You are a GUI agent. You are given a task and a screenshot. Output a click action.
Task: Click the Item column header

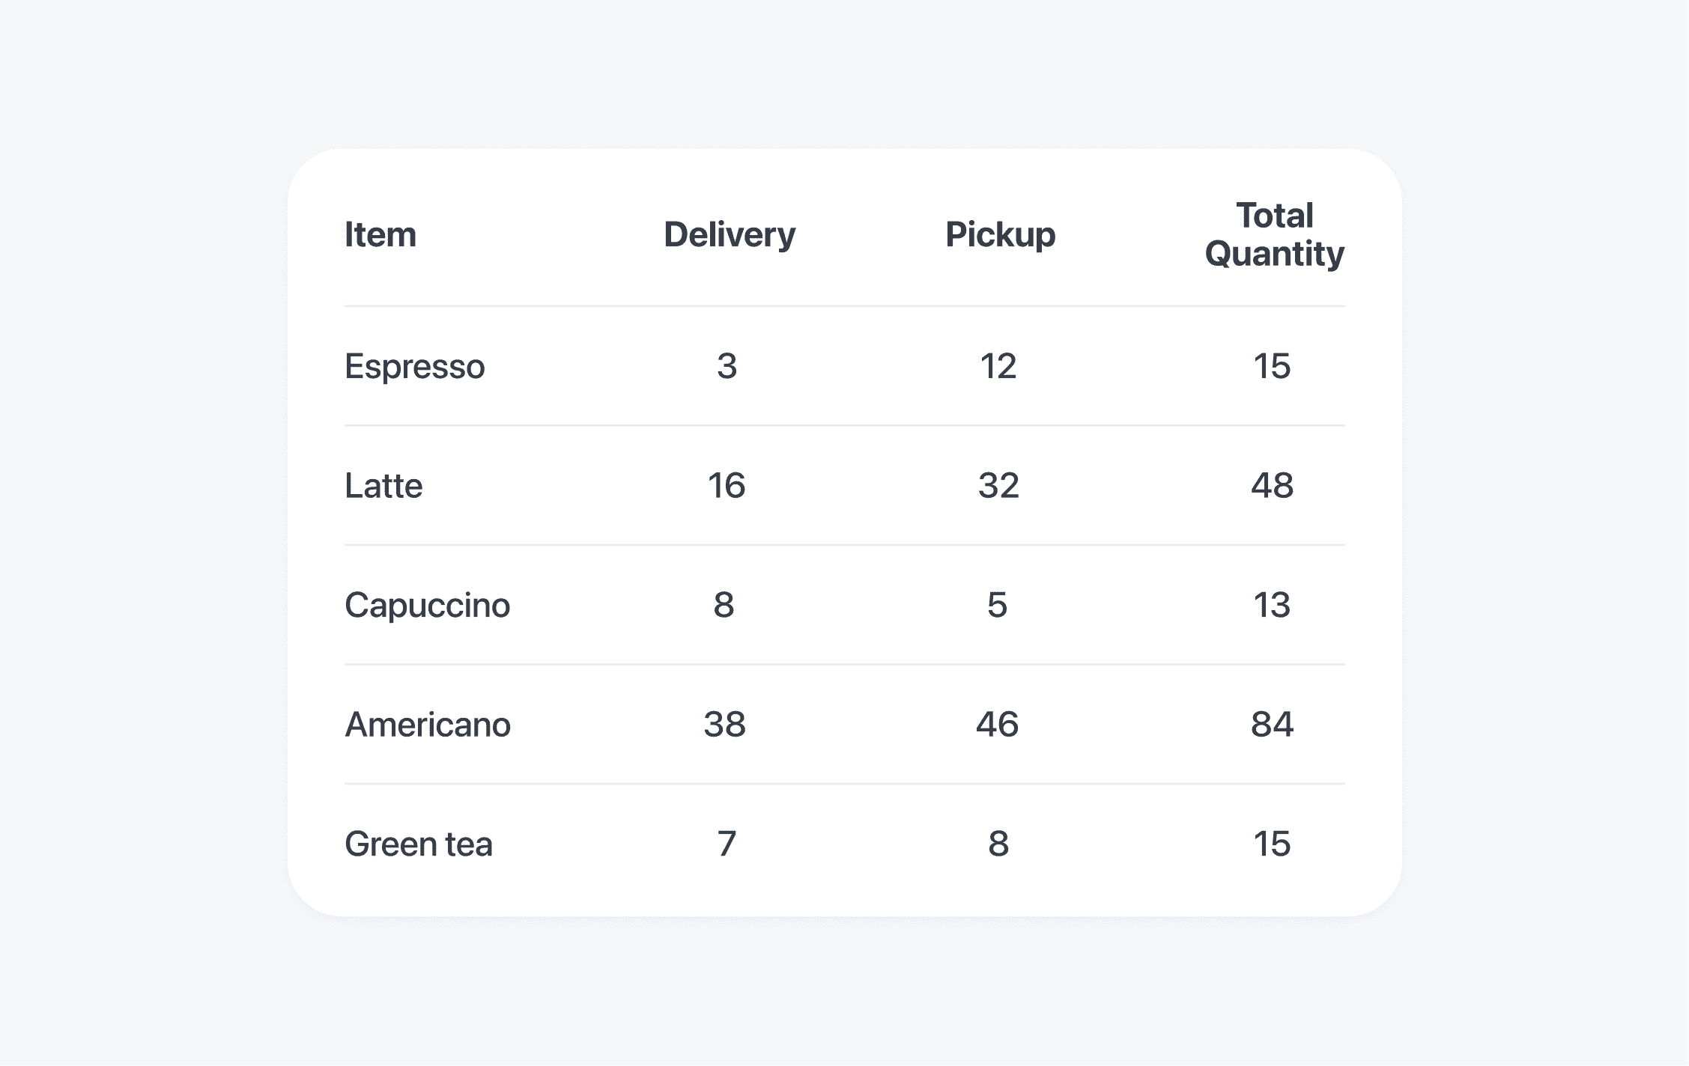(380, 235)
